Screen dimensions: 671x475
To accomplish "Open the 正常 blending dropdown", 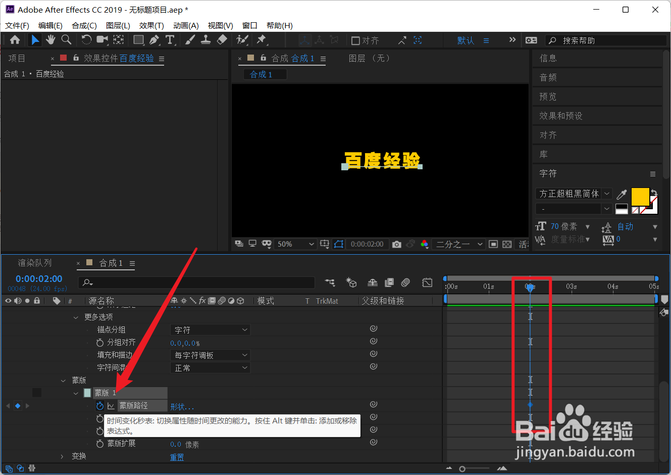I will (210, 368).
